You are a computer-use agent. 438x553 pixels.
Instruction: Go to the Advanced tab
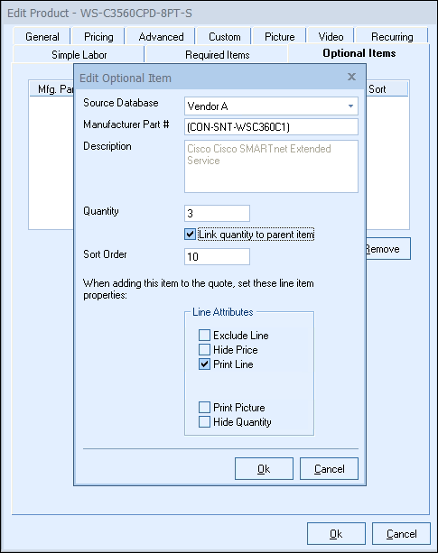pyautogui.click(x=161, y=37)
